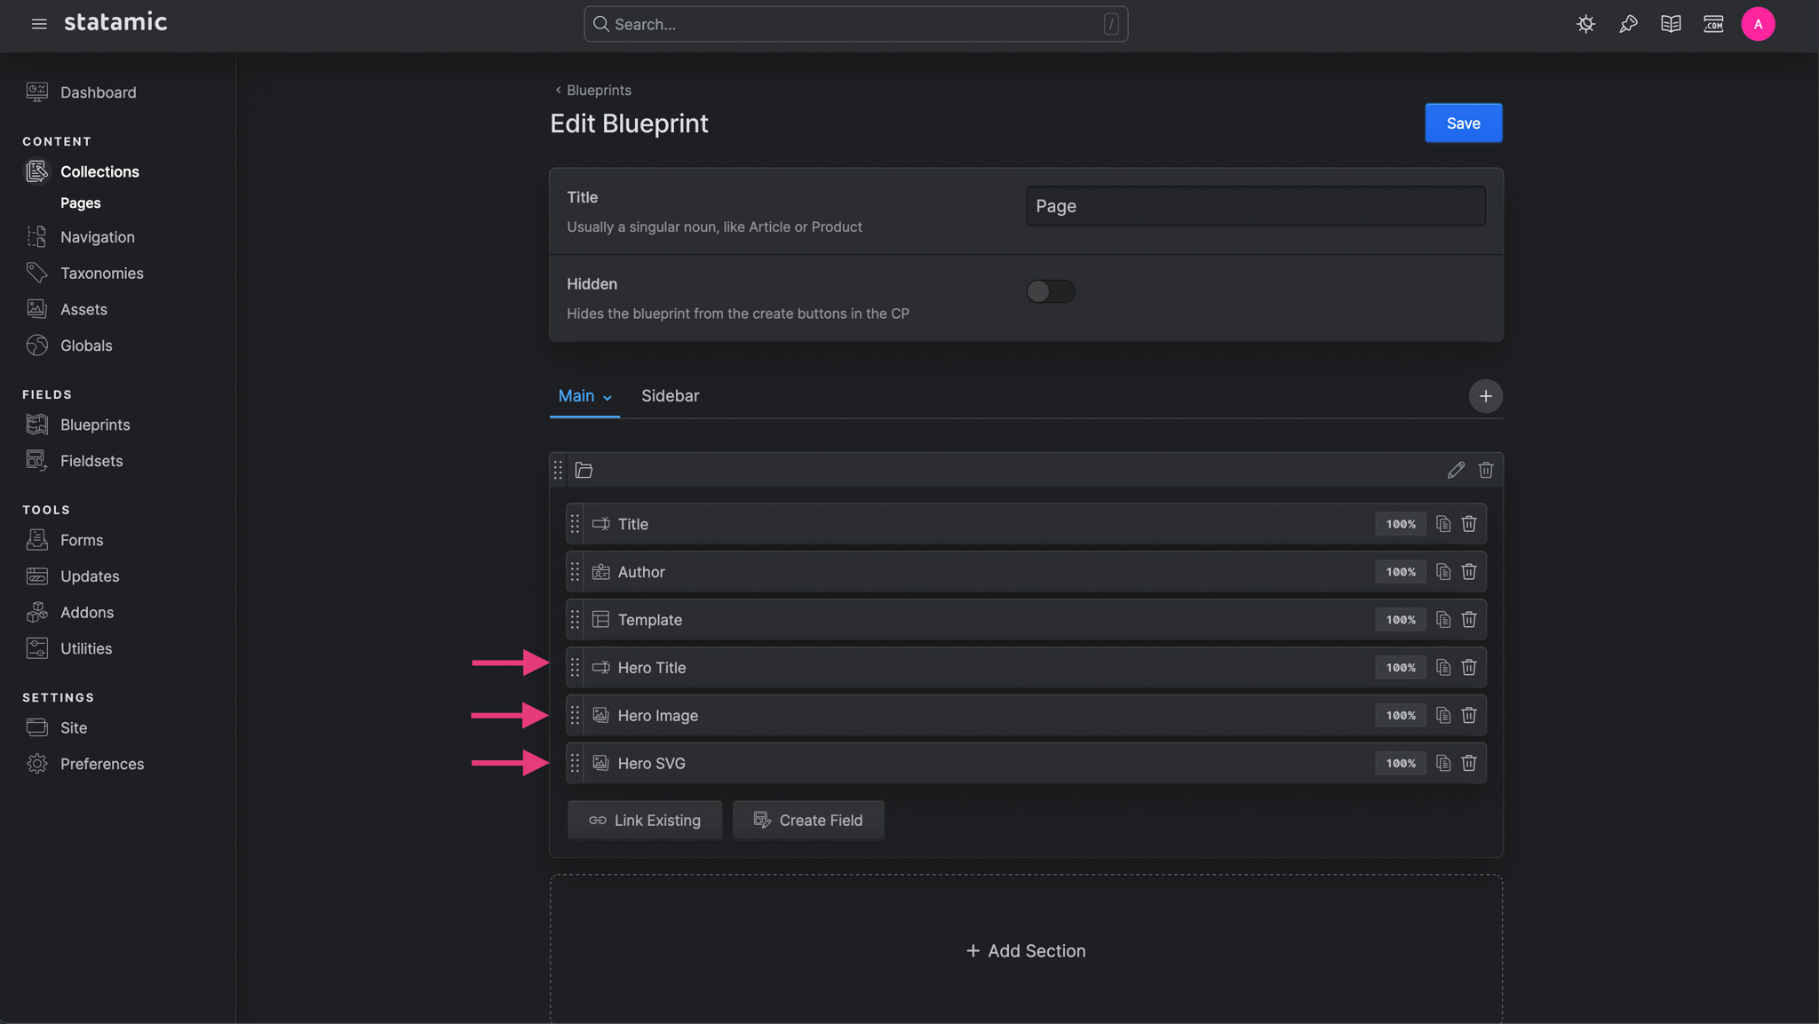Duplicate the Hero Image field
Screen dimensions: 1819x1024
pyautogui.click(x=1443, y=716)
